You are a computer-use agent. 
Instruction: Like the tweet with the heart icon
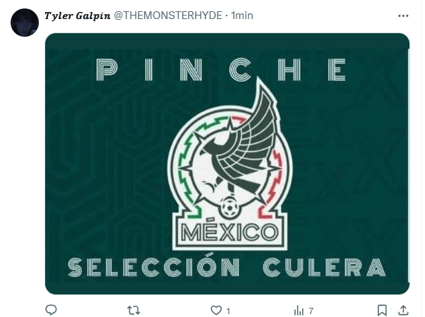point(216,310)
